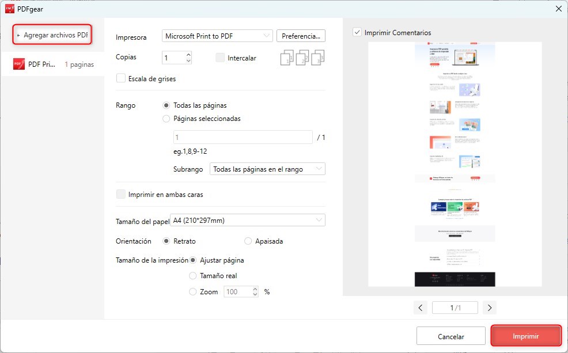Select the Páginas seleccionadas radio button
The height and width of the screenshot is (353, 568).
[167, 119]
